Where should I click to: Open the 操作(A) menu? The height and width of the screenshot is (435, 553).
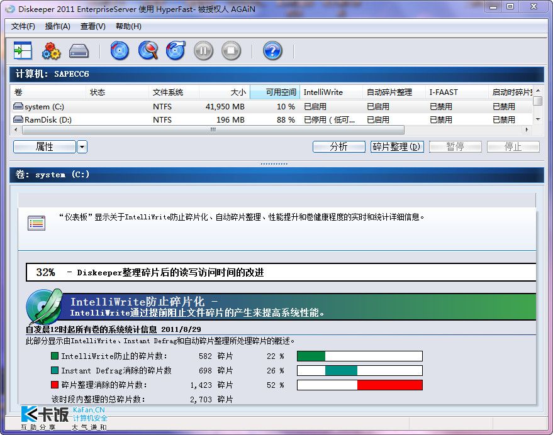click(58, 26)
